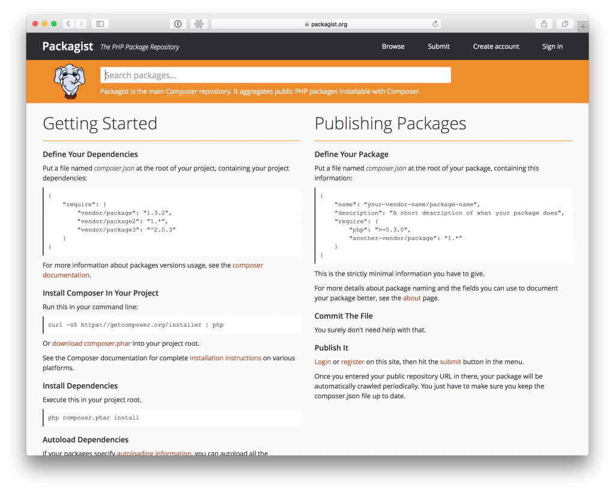Image resolution: width=615 pixels, height=493 pixels.
Task: Reload the page with the refresh icon
Action: (x=435, y=24)
